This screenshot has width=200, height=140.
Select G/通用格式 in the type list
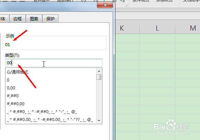pos(51,72)
